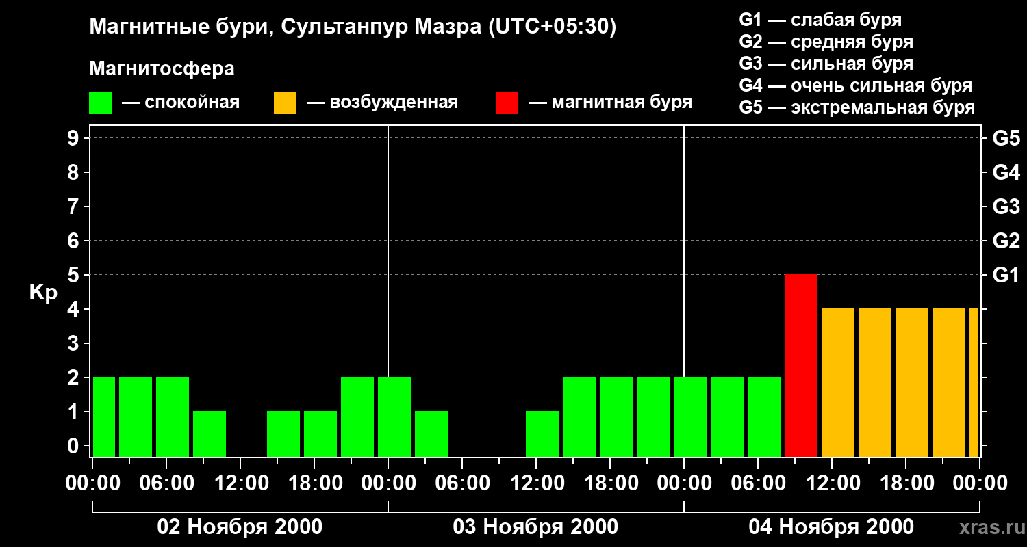Click 'G1 — слабая буря' legend line

(820, 20)
